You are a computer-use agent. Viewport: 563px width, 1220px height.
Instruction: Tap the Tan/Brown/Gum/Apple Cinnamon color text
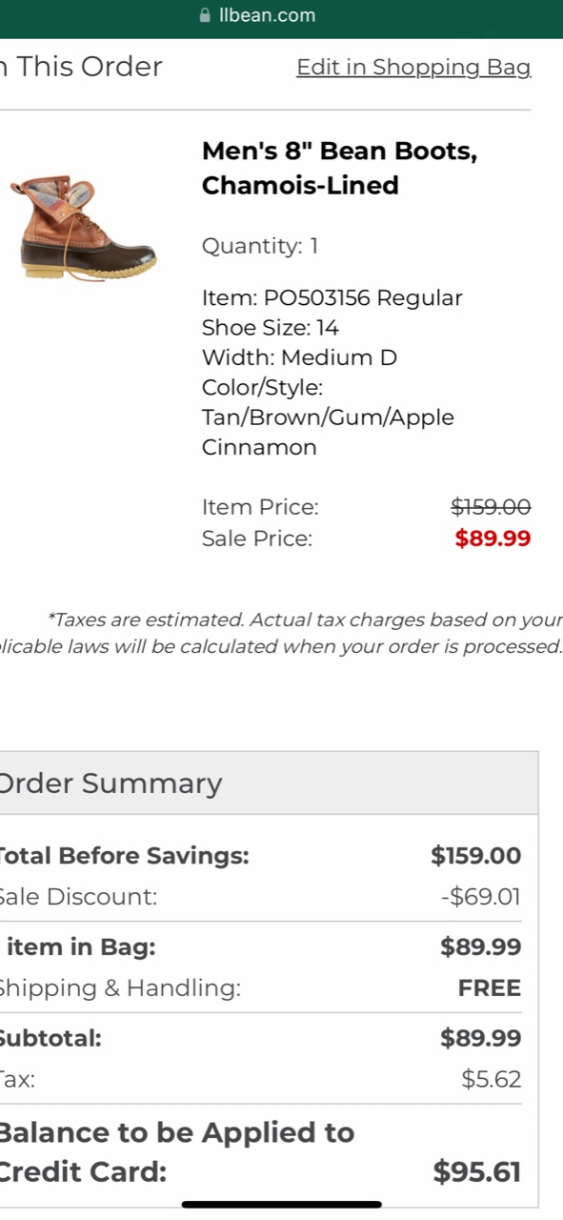[328, 432]
